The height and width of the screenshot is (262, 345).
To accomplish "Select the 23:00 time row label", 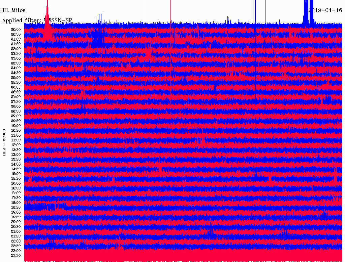I will point(16,251).
